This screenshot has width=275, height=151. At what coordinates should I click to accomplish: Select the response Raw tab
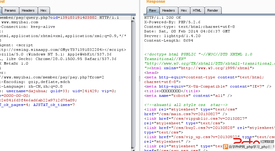point(152,10)
